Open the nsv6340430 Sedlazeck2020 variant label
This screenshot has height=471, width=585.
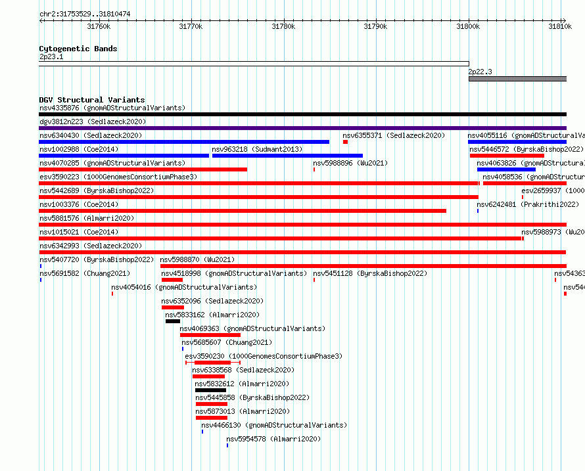coord(91,136)
